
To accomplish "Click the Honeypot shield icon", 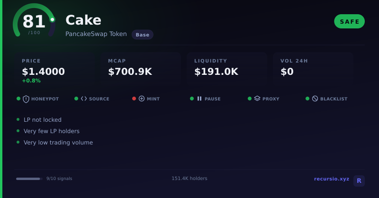I will [x=26, y=99].
